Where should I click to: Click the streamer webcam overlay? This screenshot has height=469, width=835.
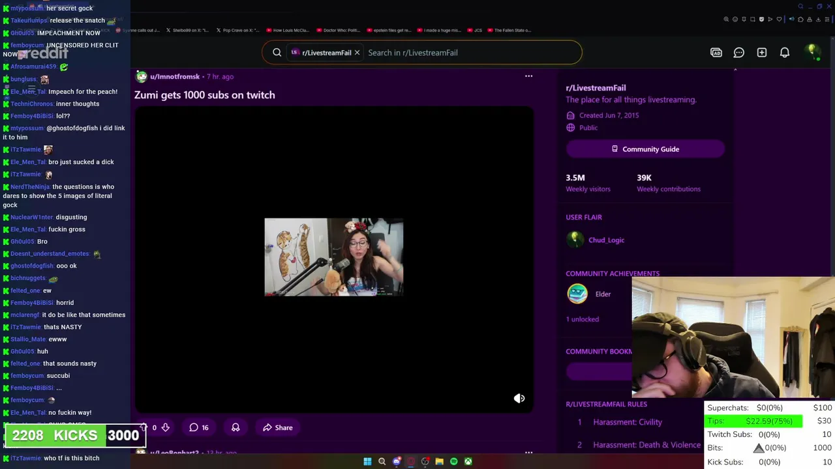pos(733,337)
